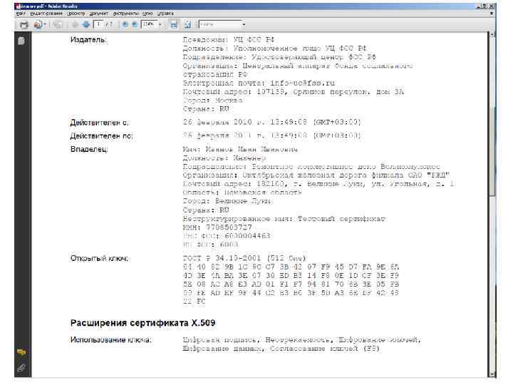Click the 'Должность: Инженер' line

point(224,158)
